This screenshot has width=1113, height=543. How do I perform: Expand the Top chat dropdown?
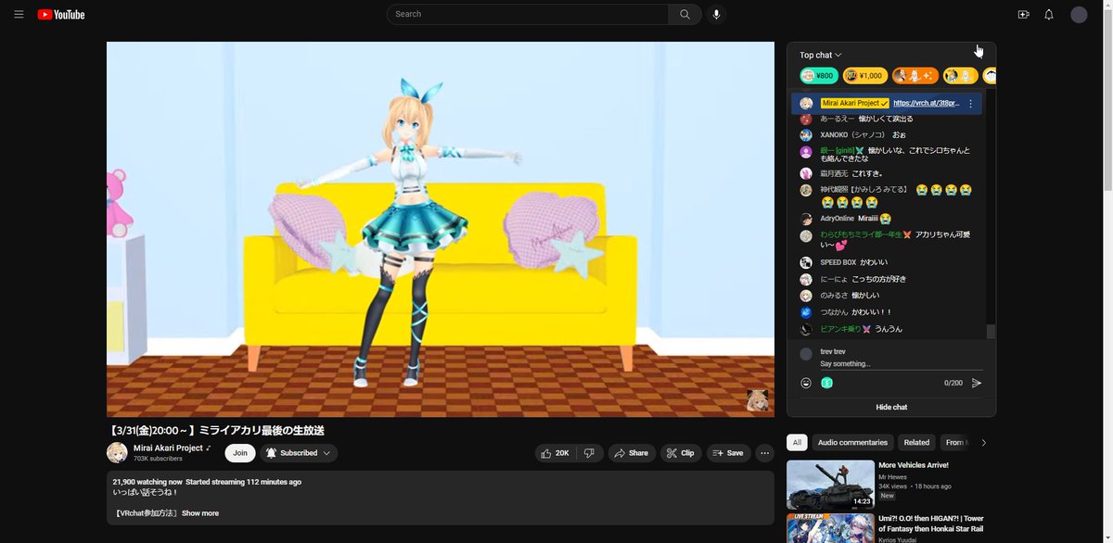821,56
